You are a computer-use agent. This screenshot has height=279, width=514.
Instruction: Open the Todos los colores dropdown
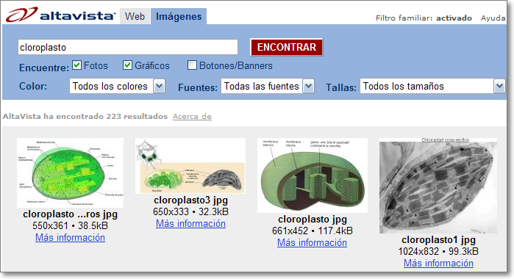tap(117, 86)
